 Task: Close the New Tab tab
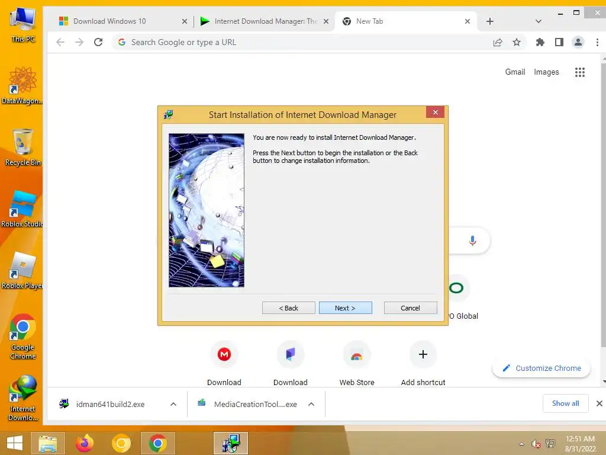tap(468, 21)
